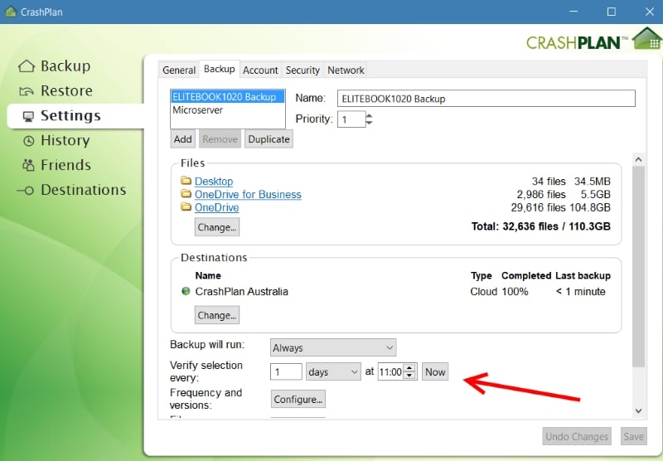Click the Completed column header

pos(526,275)
